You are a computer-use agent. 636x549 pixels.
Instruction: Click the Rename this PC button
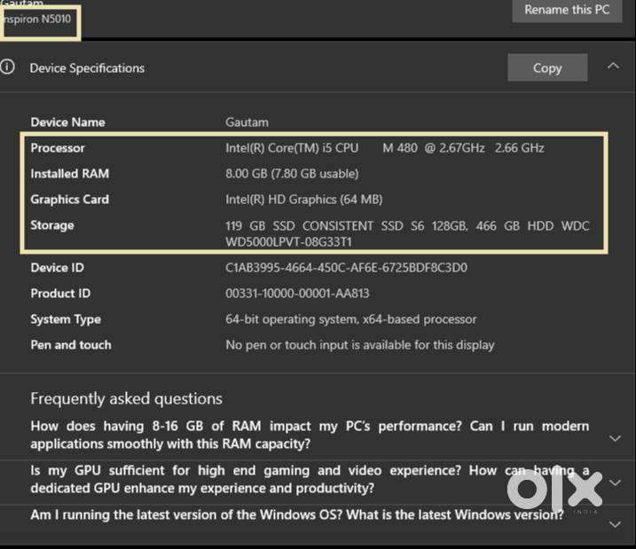tap(568, 10)
